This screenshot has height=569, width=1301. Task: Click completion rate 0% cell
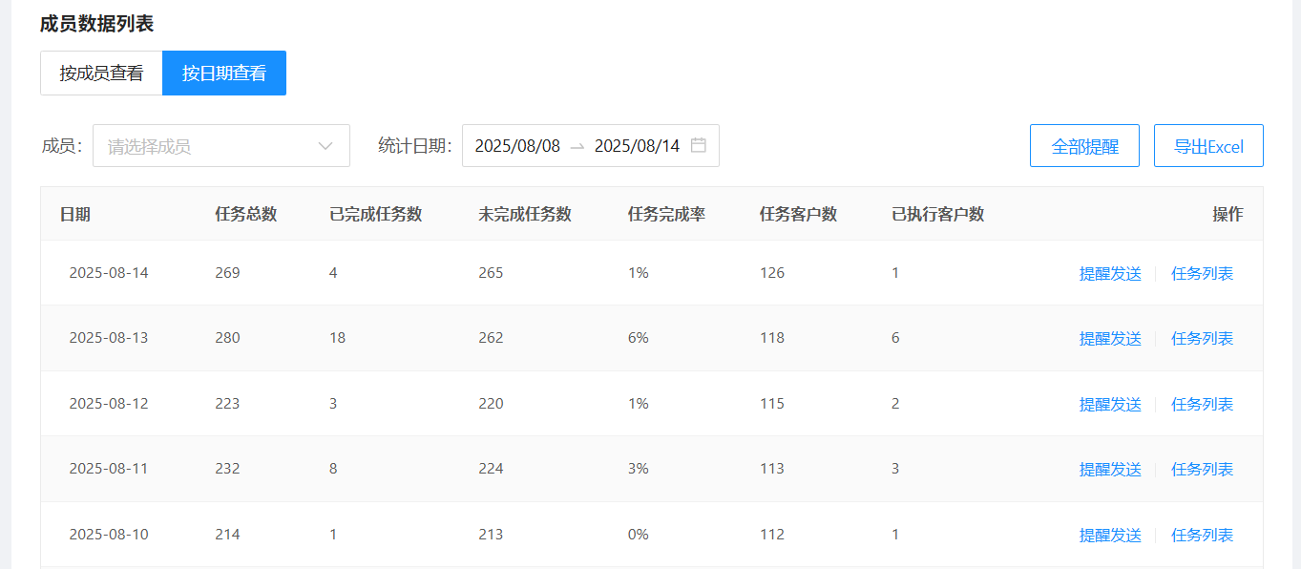[x=639, y=535]
